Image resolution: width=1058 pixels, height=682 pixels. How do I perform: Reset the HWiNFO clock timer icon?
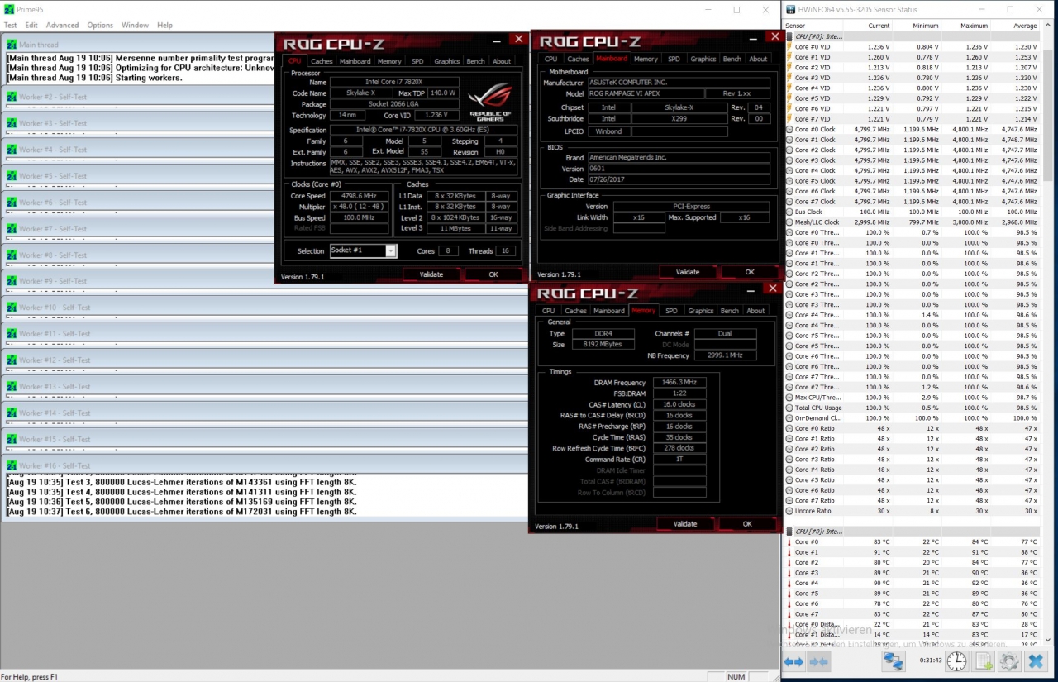pos(956,661)
